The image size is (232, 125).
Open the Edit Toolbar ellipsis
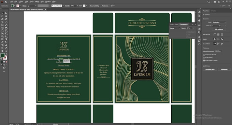4,71
